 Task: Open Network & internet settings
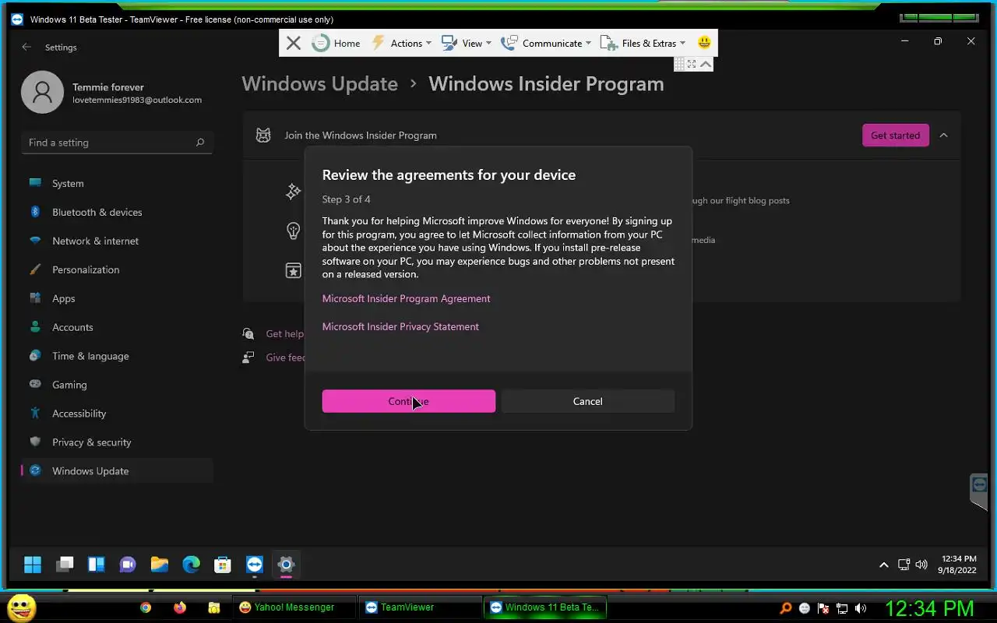pos(117,241)
